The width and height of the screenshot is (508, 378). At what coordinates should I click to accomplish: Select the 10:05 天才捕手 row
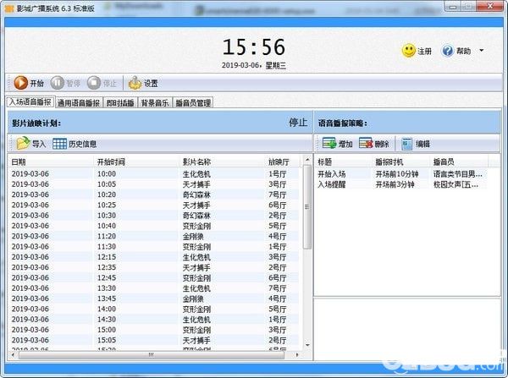[x=153, y=184]
